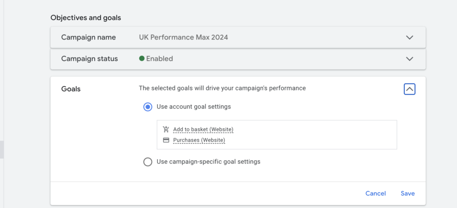The width and height of the screenshot is (457, 208).
Task: Select the Use campaign-specific goal settings radio button
Action: click(148, 162)
